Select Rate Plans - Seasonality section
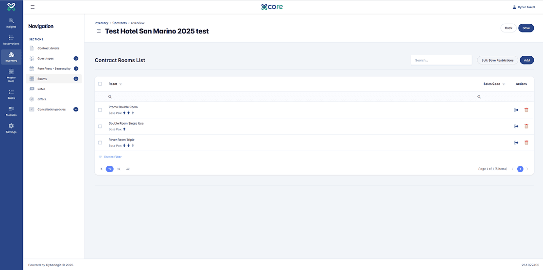Screen dimensions: 543x270 (53, 69)
